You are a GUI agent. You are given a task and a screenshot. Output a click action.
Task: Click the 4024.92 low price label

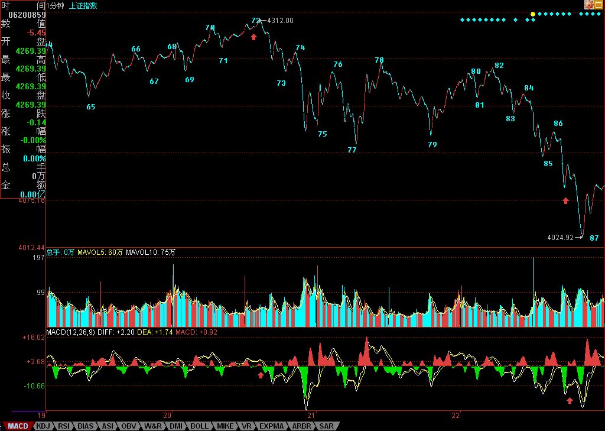pos(560,238)
